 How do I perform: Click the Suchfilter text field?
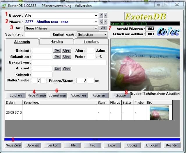[x=35, y=35]
